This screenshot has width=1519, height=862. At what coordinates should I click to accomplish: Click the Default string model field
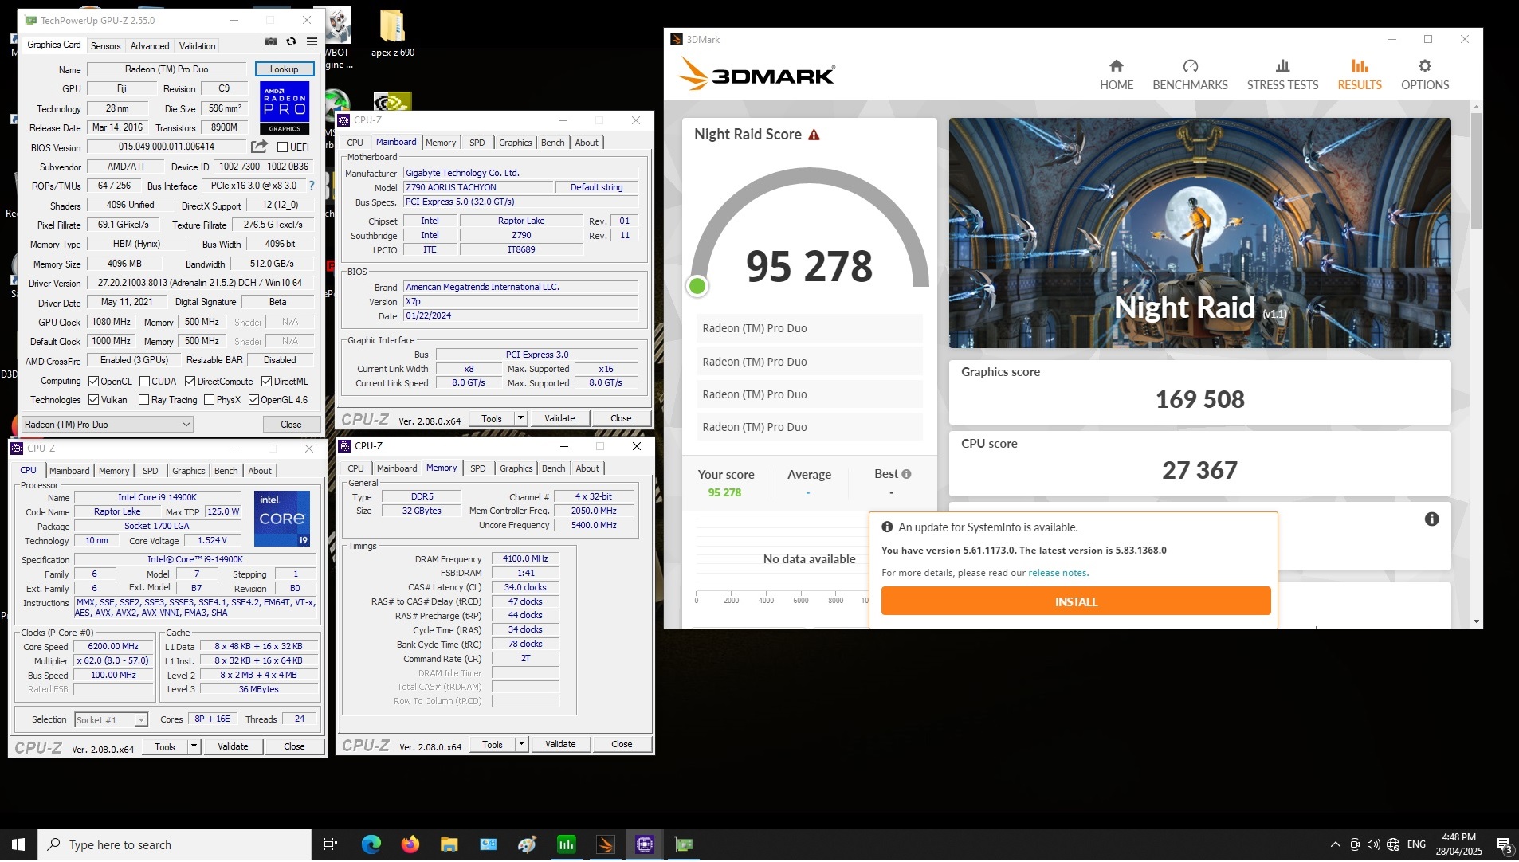tap(596, 188)
